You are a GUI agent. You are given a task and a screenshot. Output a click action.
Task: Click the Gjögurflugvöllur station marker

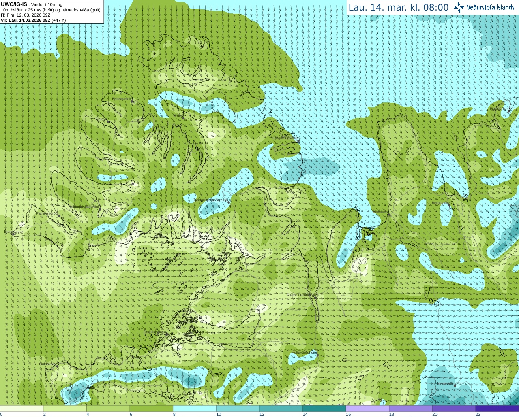click(x=298, y=140)
